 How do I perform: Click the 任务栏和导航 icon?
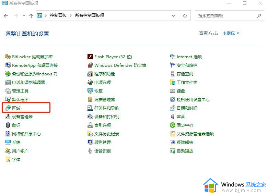90,108
